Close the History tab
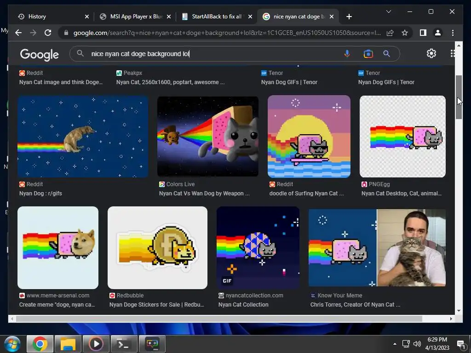Viewport: 471px width, 353px height. pyautogui.click(x=87, y=17)
